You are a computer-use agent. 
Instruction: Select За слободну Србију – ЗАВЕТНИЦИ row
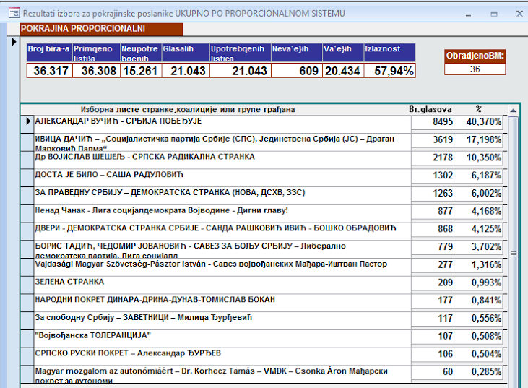[x=222, y=321]
